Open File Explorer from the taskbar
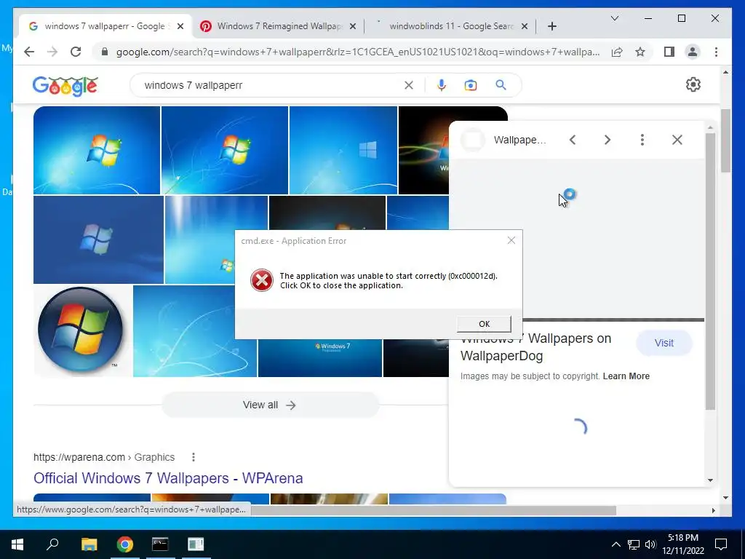This screenshot has height=559, width=745. pyautogui.click(x=89, y=544)
